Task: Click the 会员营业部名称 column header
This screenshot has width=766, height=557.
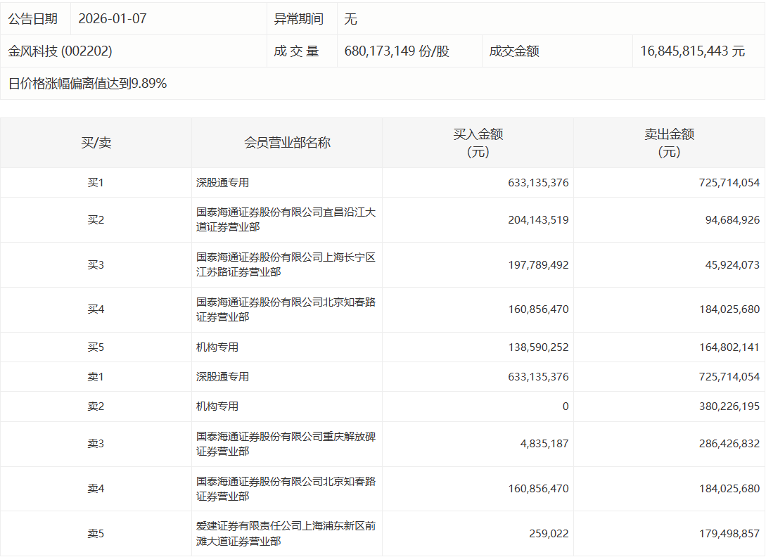Action: (x=287, y=143)
